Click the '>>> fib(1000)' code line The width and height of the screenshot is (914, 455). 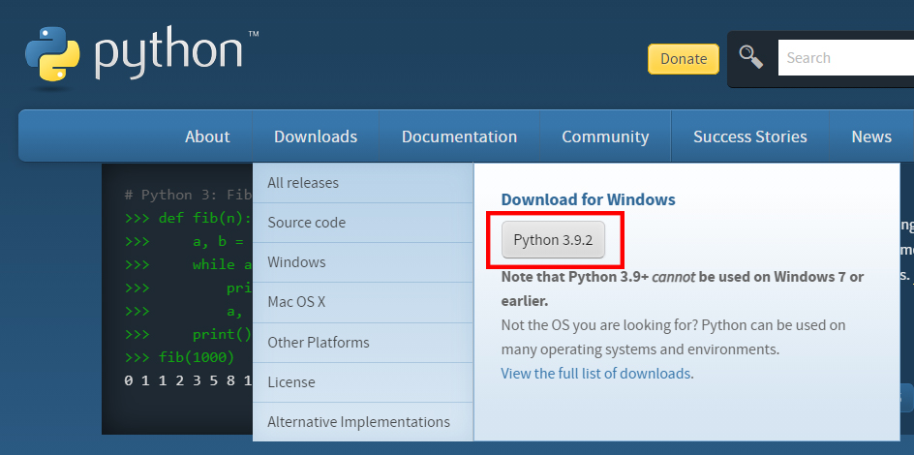[179, 356]
